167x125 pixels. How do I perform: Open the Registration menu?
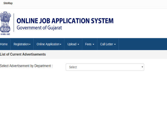[22, 44]
